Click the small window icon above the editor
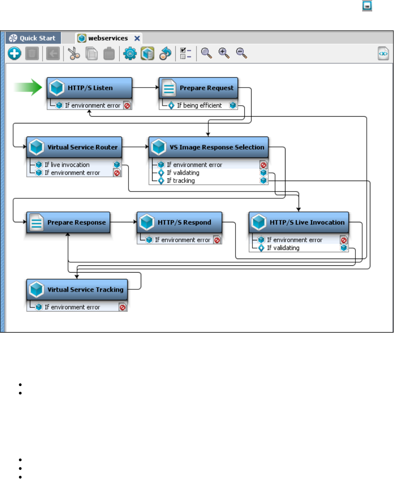Screen dimensions: 394x479 (367, 6)
